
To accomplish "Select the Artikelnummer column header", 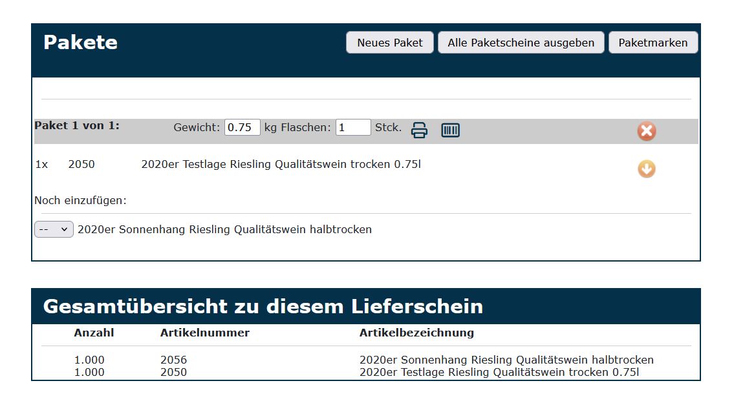I will coord(204,333).
